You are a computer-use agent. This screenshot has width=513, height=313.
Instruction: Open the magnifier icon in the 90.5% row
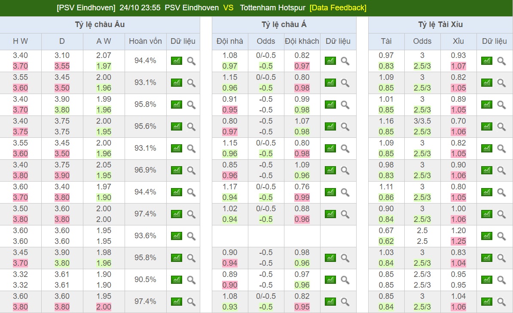[x=191, y=280]
